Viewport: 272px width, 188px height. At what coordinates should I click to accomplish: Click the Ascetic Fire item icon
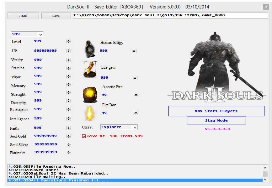[90, 94]
